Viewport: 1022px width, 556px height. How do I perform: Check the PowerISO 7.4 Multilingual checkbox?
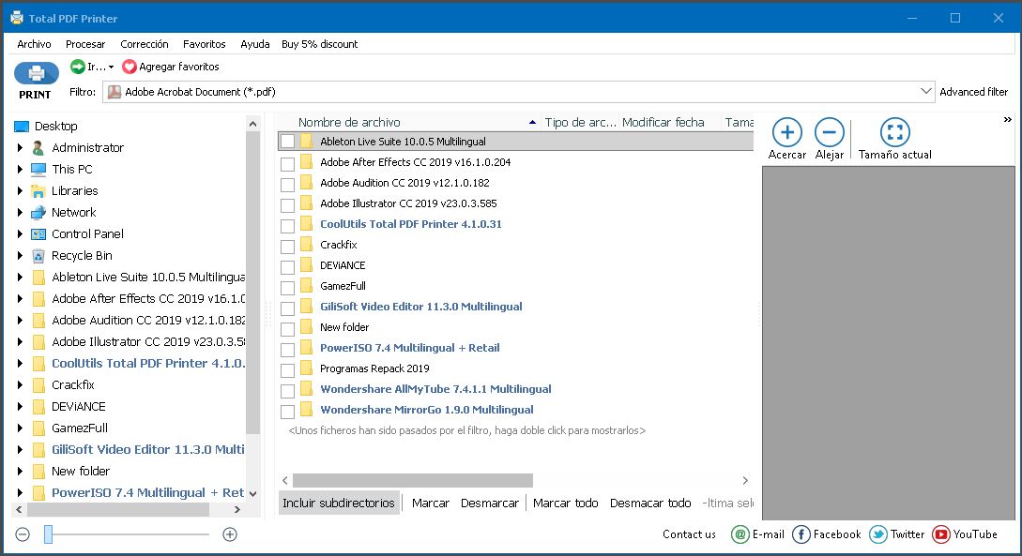click(287, 350)
